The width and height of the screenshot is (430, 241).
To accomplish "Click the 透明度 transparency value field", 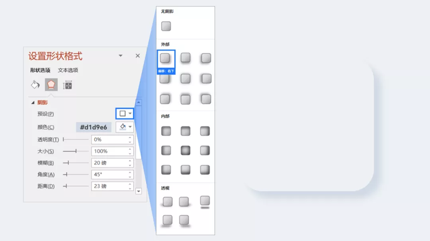I will click(x=110, y=139).
